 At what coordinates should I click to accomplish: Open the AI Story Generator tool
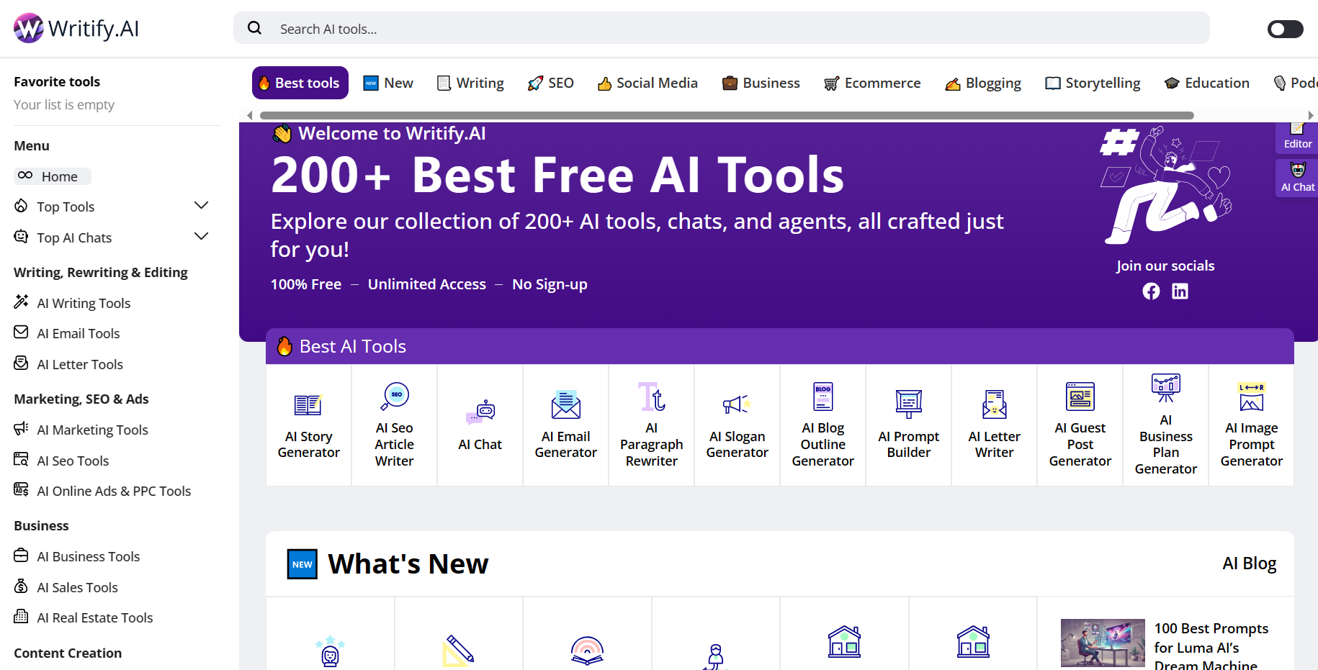pyautogui.click(x=308, y=425)
